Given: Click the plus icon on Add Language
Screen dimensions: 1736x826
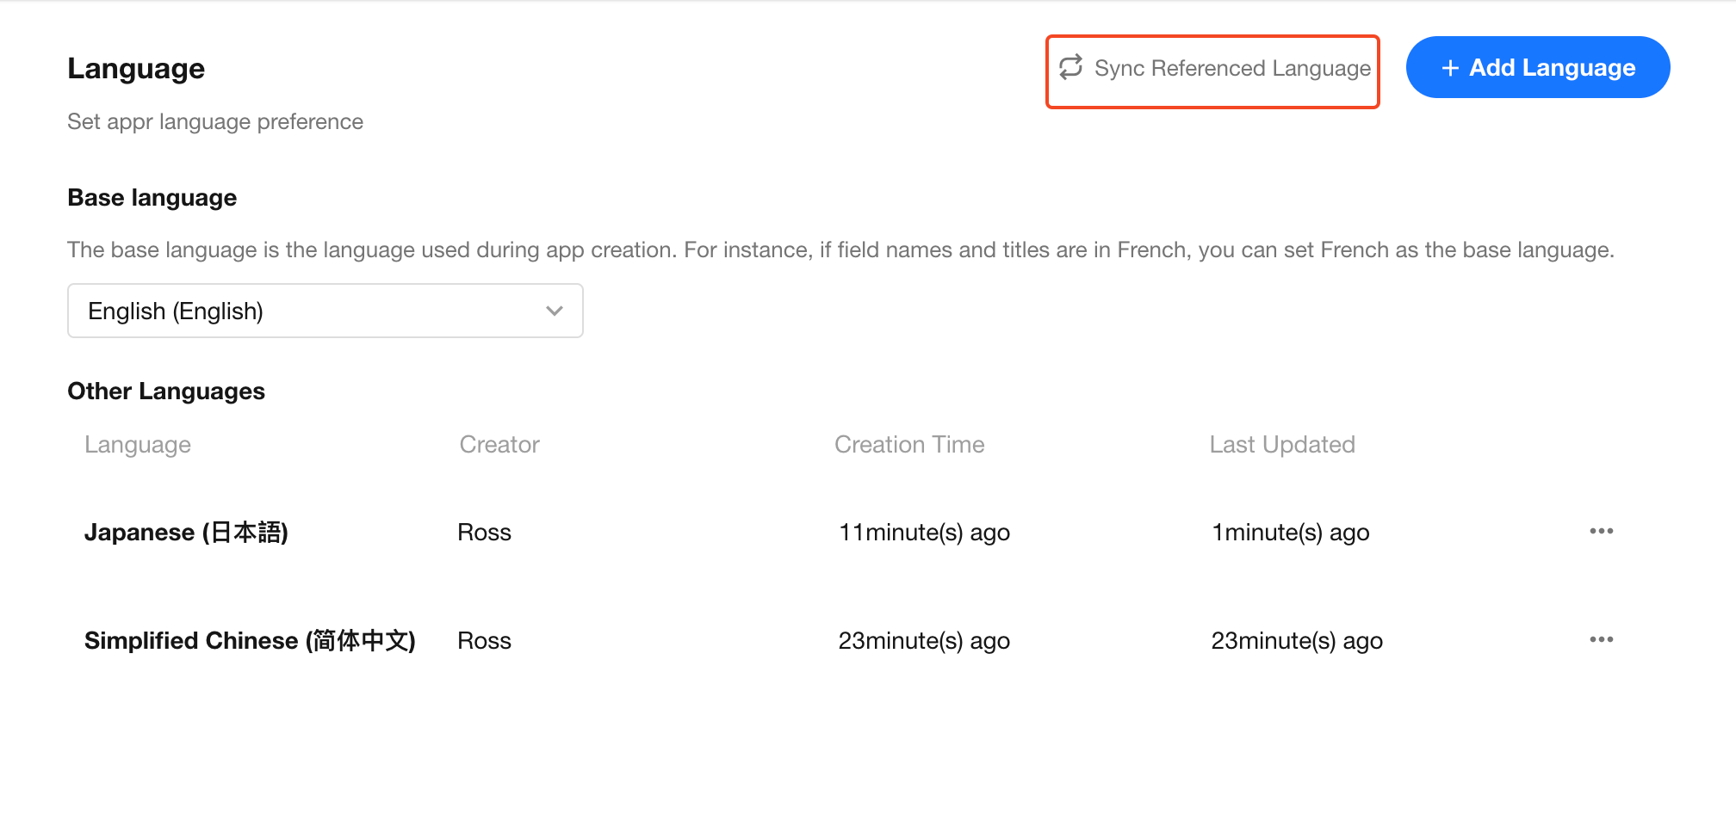Looking at the screenshot, I should (1450, 68).
